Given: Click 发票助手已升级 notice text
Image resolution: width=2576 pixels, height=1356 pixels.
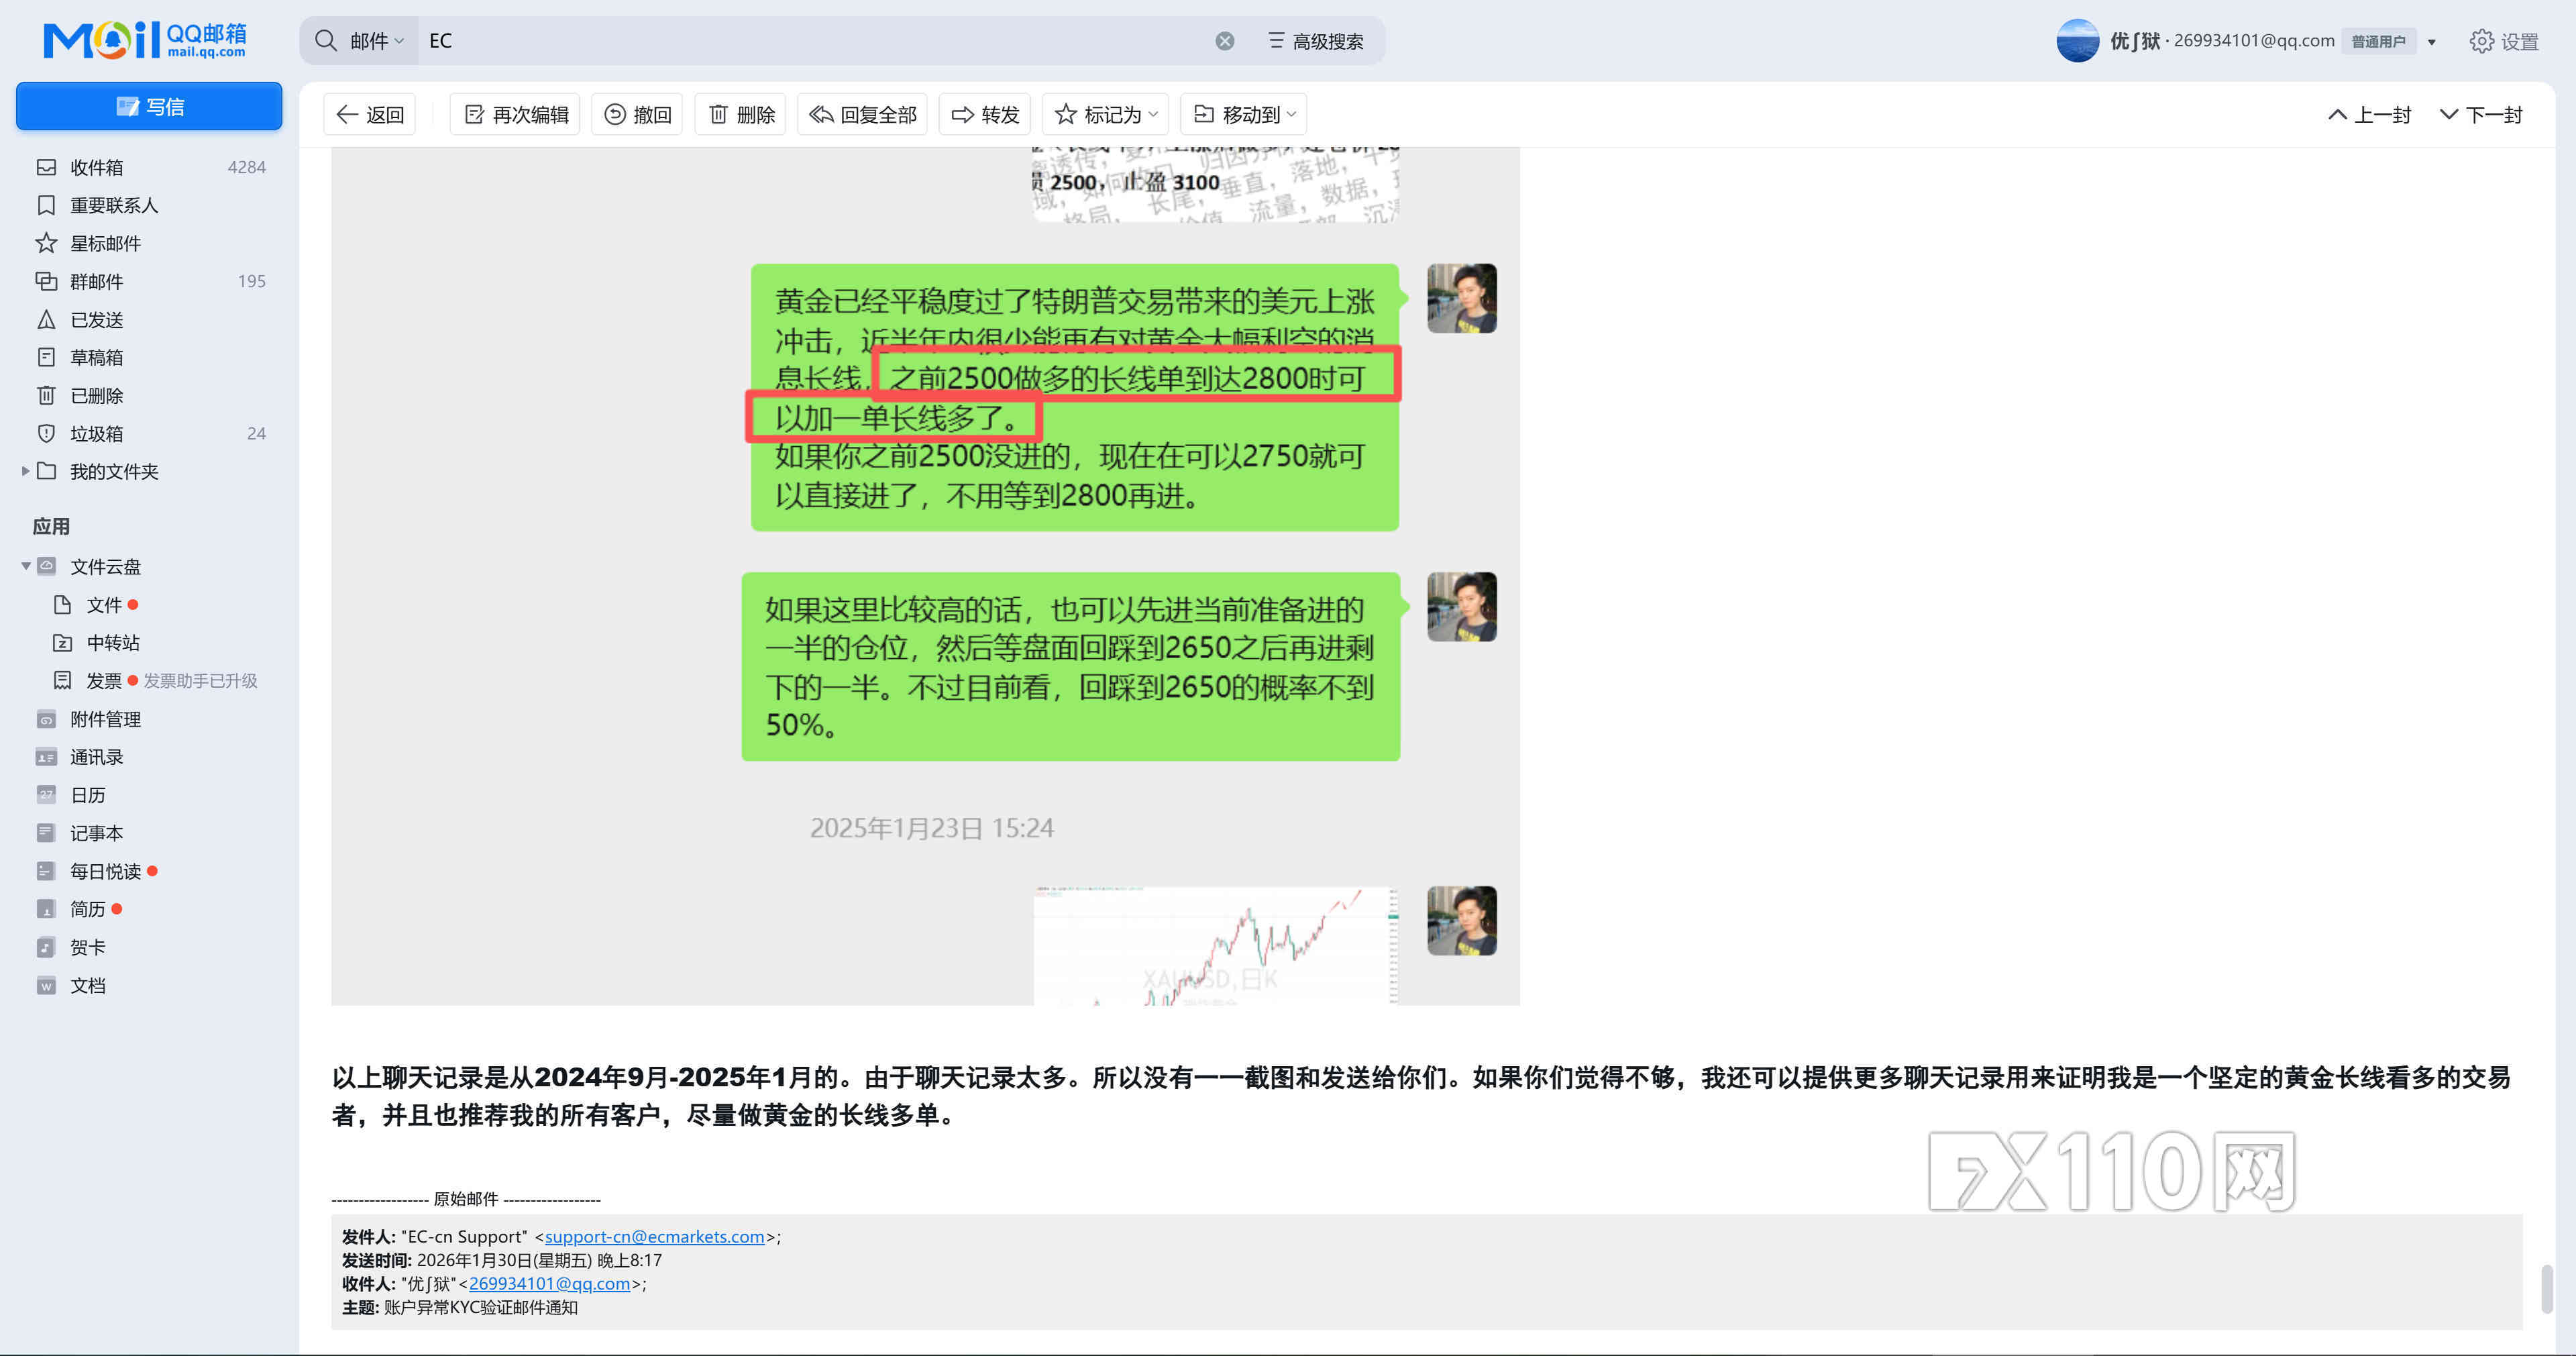Looking at the screenshot, I should tap(200, 680).
